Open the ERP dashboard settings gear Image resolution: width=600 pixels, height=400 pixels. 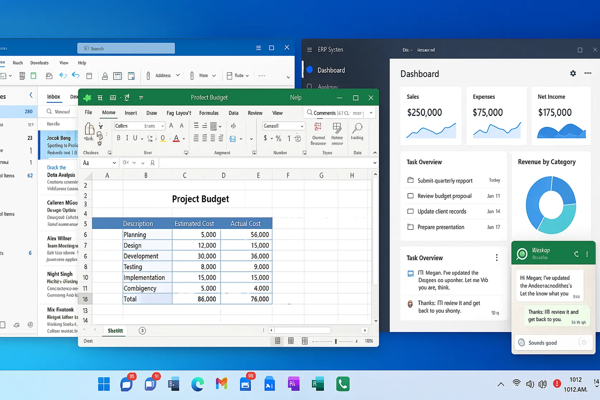tap(573, 73)
